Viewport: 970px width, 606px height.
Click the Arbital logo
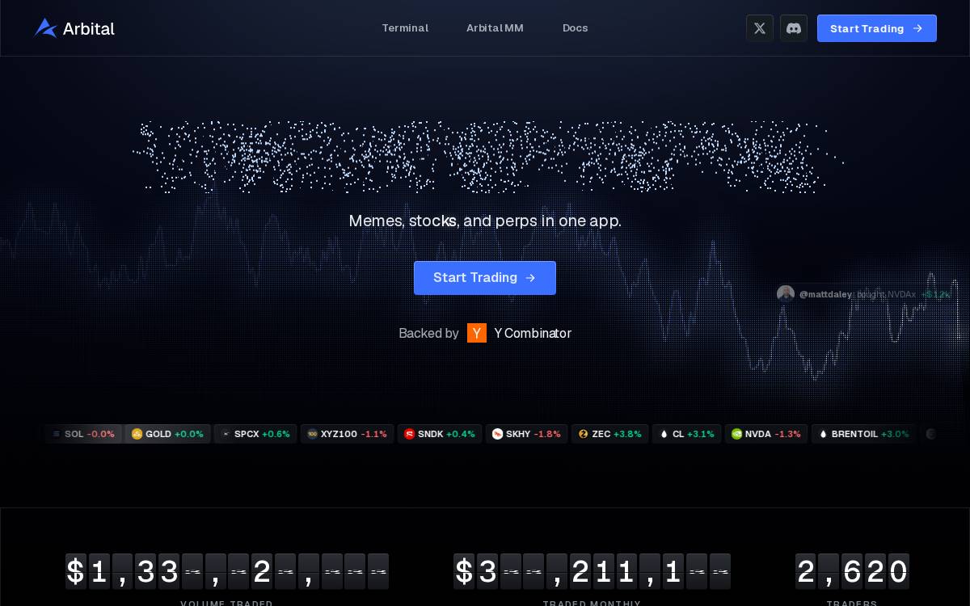(x=74, y=28)
